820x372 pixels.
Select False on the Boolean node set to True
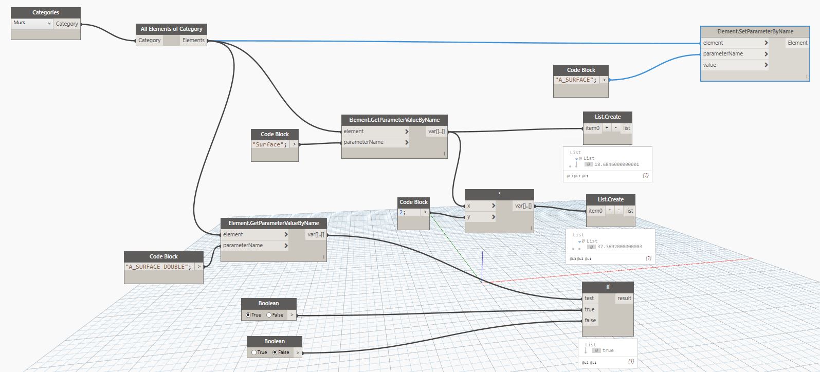[269, 315]
